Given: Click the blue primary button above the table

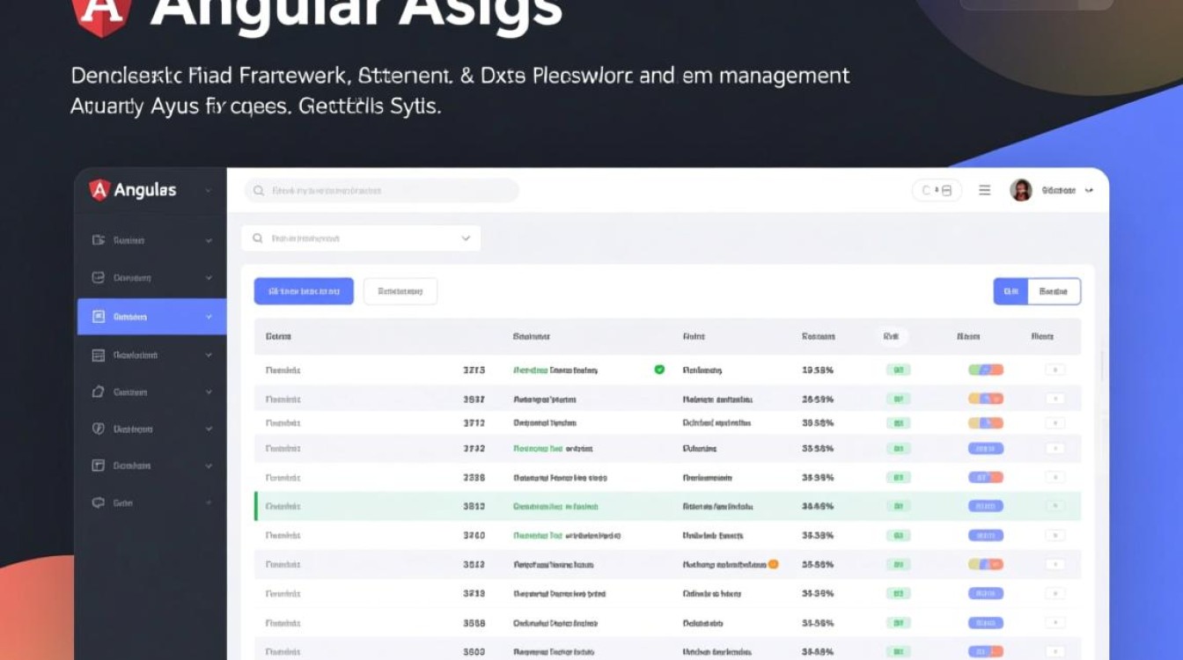Looking at the screenshot, I should coord(304,290).
